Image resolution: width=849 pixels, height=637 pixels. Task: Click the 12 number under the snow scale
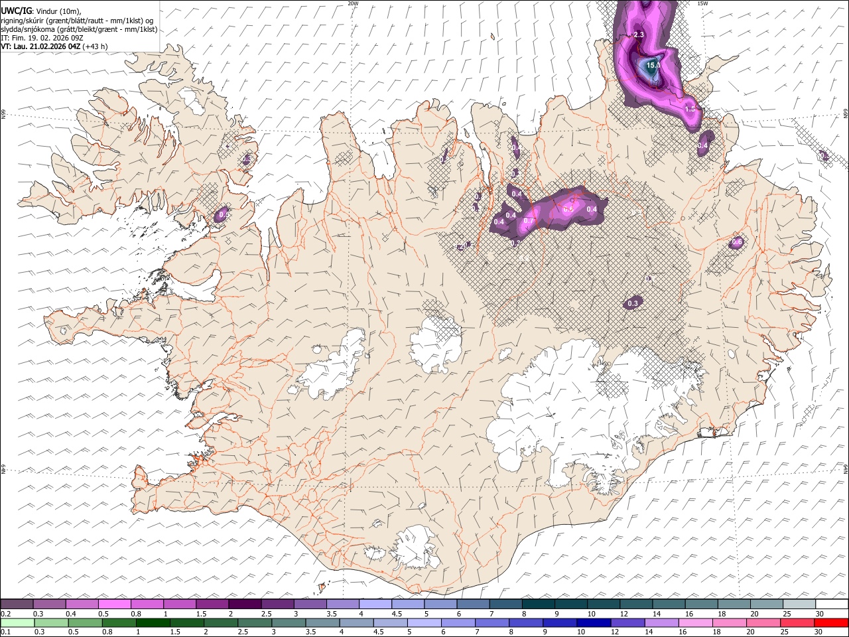(x=623, y=614)
